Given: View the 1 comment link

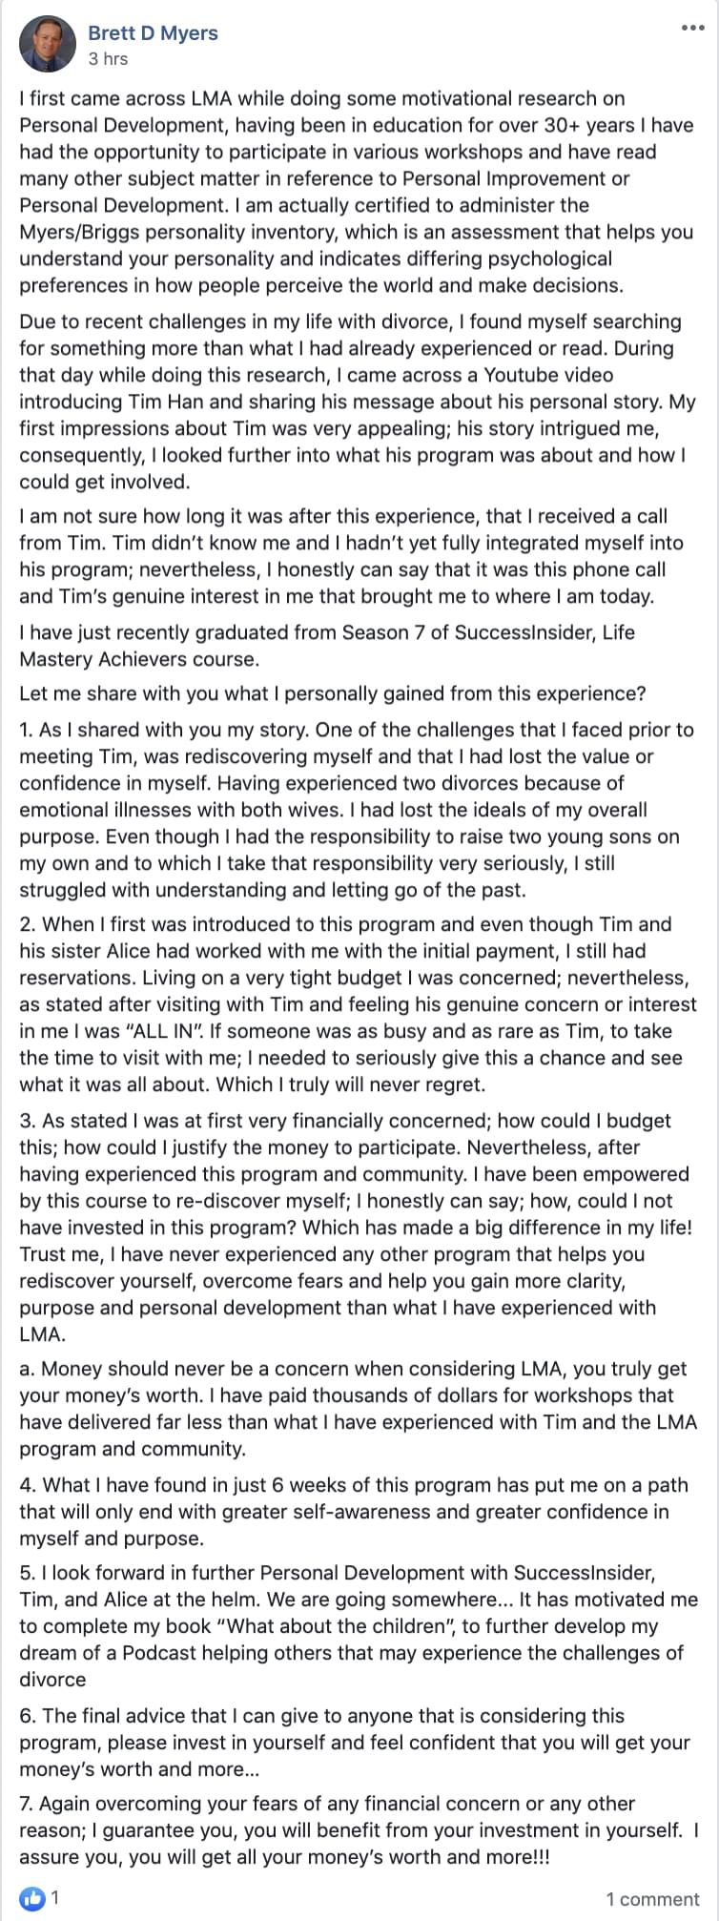Looking at the screenshot, I should coord(652,1899).
